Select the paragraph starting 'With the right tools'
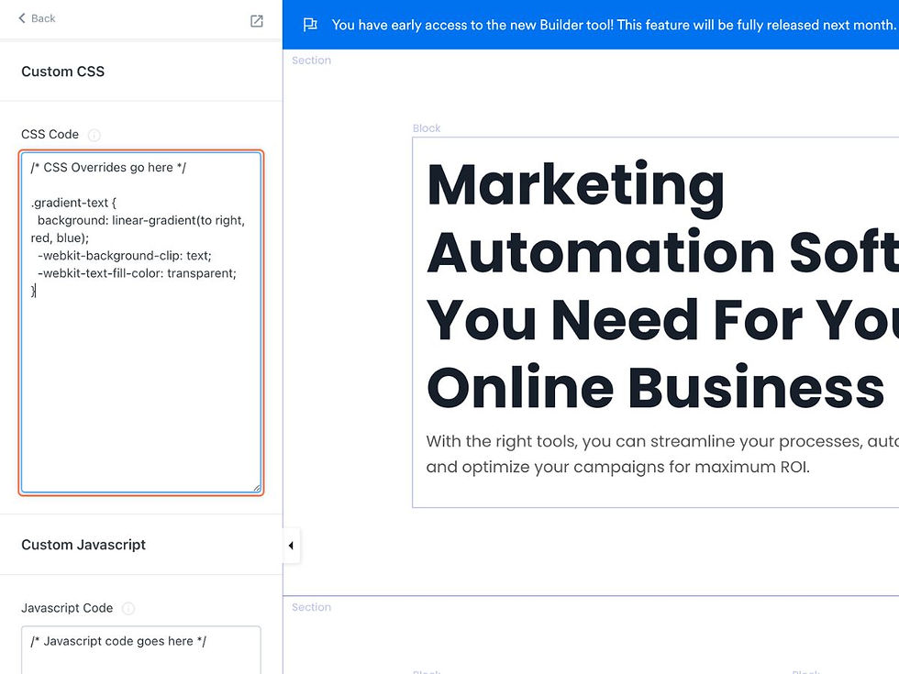899x674 pixels. (662, 454)
